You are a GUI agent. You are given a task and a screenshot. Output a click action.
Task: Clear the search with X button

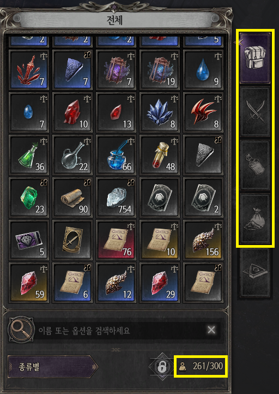tap(211, 330)
